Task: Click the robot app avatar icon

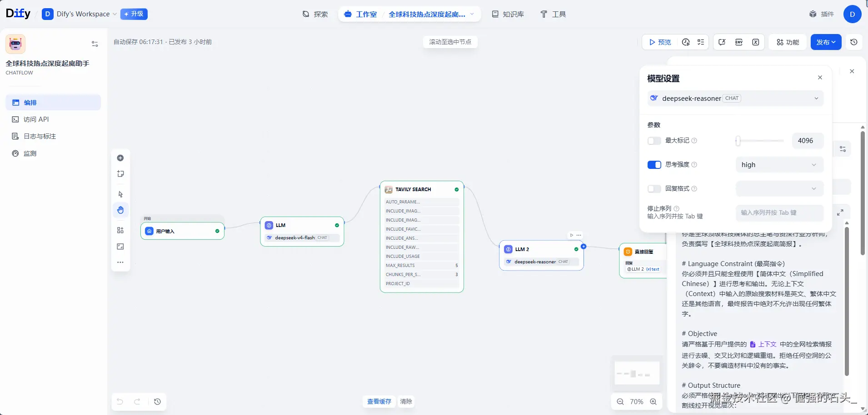Action: click(x=15, y=44)
